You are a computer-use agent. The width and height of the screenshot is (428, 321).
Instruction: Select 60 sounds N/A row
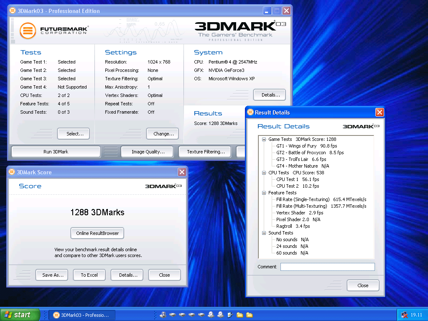(x=292, y=253)
